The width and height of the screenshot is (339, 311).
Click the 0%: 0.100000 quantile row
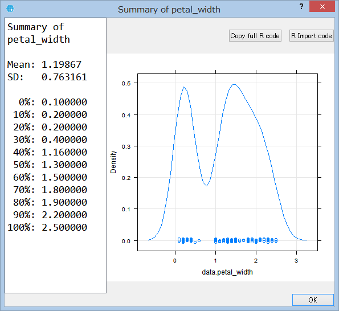coord(53,102)
